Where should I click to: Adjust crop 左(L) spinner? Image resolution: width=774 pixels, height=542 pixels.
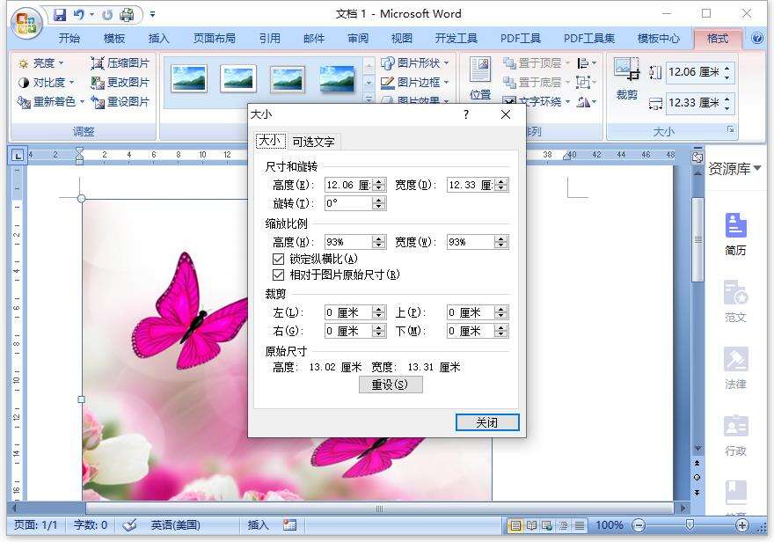coord(379,312)
